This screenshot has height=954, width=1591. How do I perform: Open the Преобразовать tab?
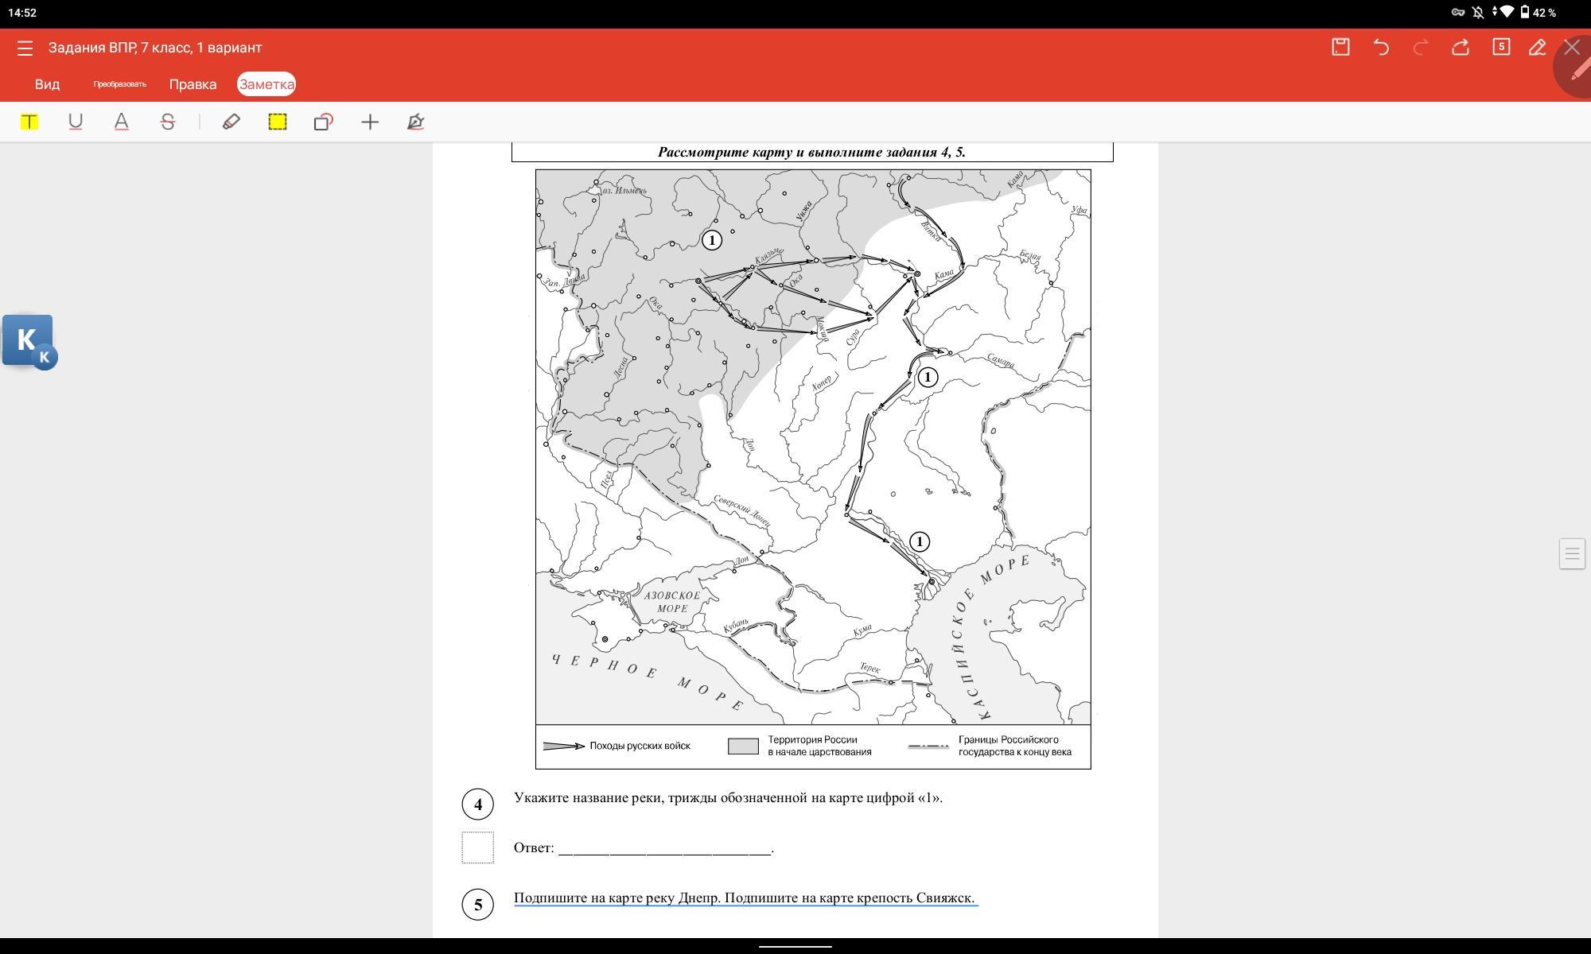pos(119,84)
